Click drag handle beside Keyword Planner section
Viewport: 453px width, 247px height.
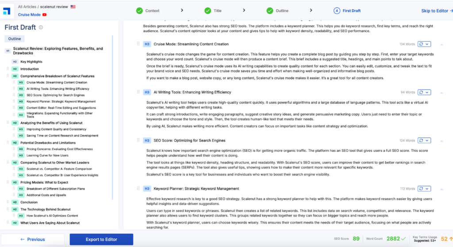[x=138, y=188]
